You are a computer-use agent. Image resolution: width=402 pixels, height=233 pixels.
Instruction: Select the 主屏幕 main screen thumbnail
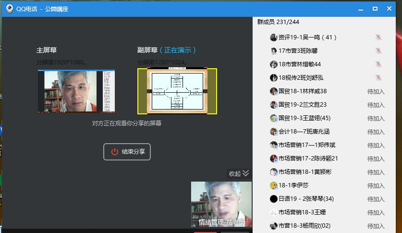pos(76,91)
